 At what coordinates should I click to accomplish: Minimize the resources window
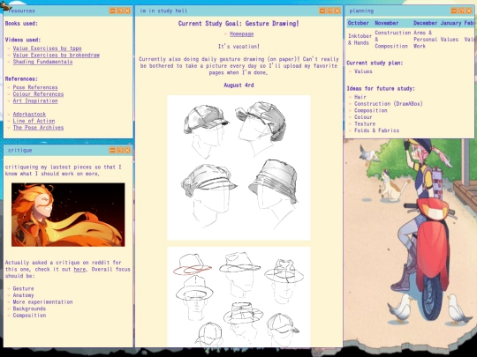pyautogui.click(x=112, y=11)
